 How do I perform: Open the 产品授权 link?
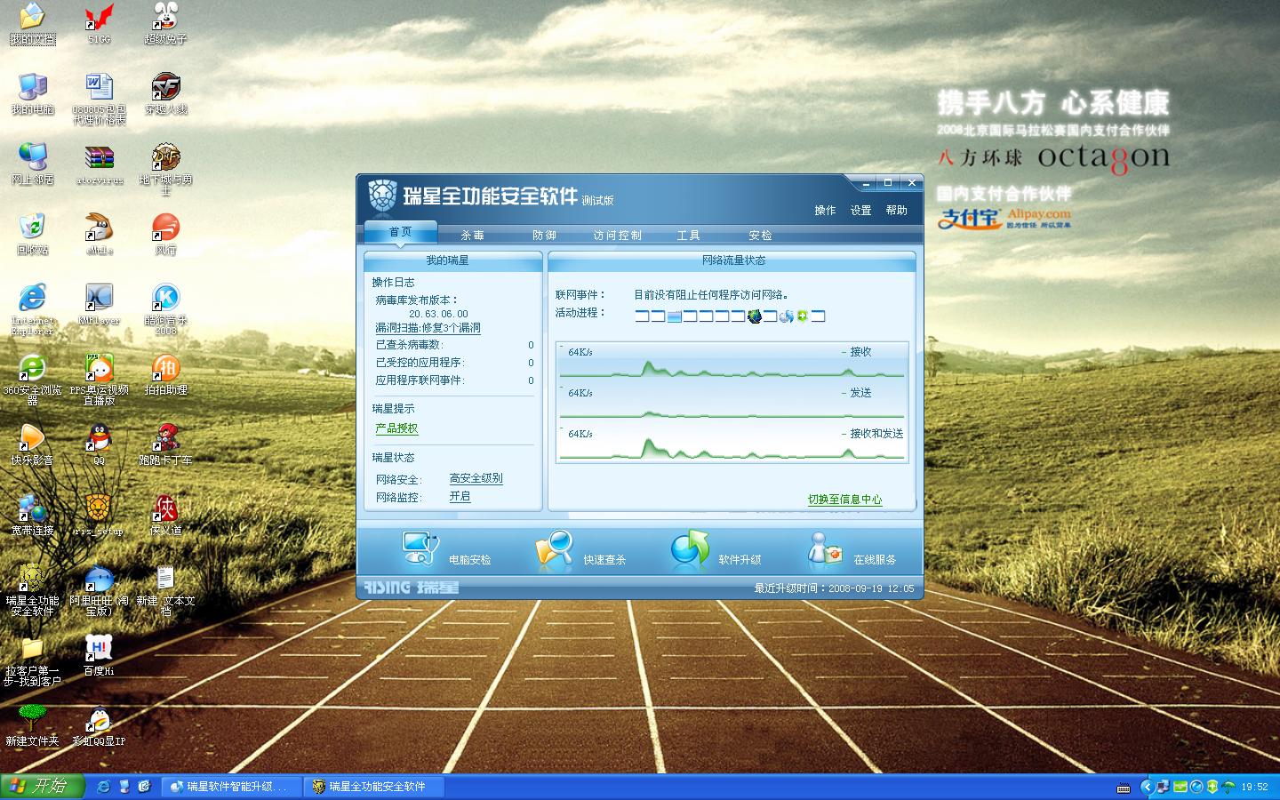tap(396, 428)
